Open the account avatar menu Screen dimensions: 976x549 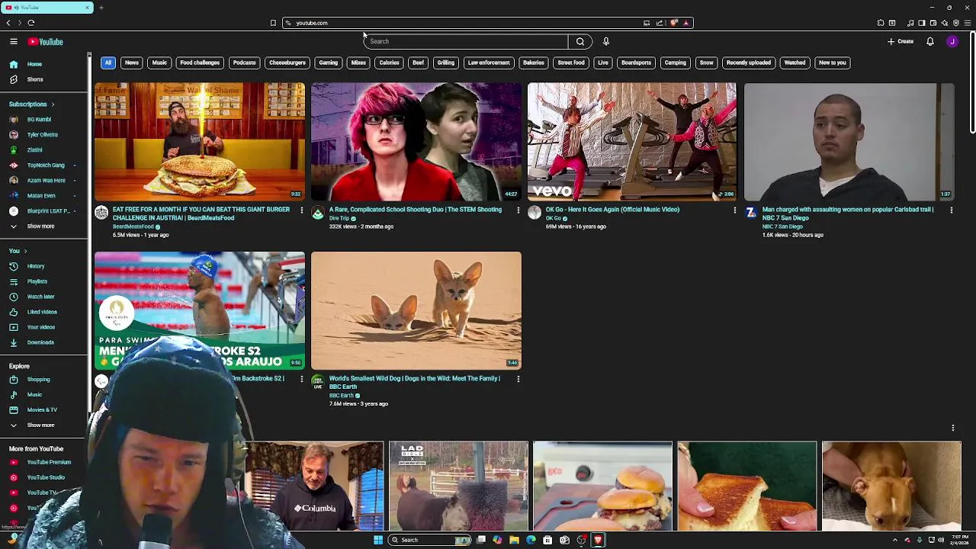(952, 41)
